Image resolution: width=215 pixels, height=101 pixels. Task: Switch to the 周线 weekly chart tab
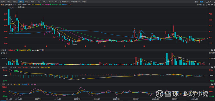click(15, 2)
